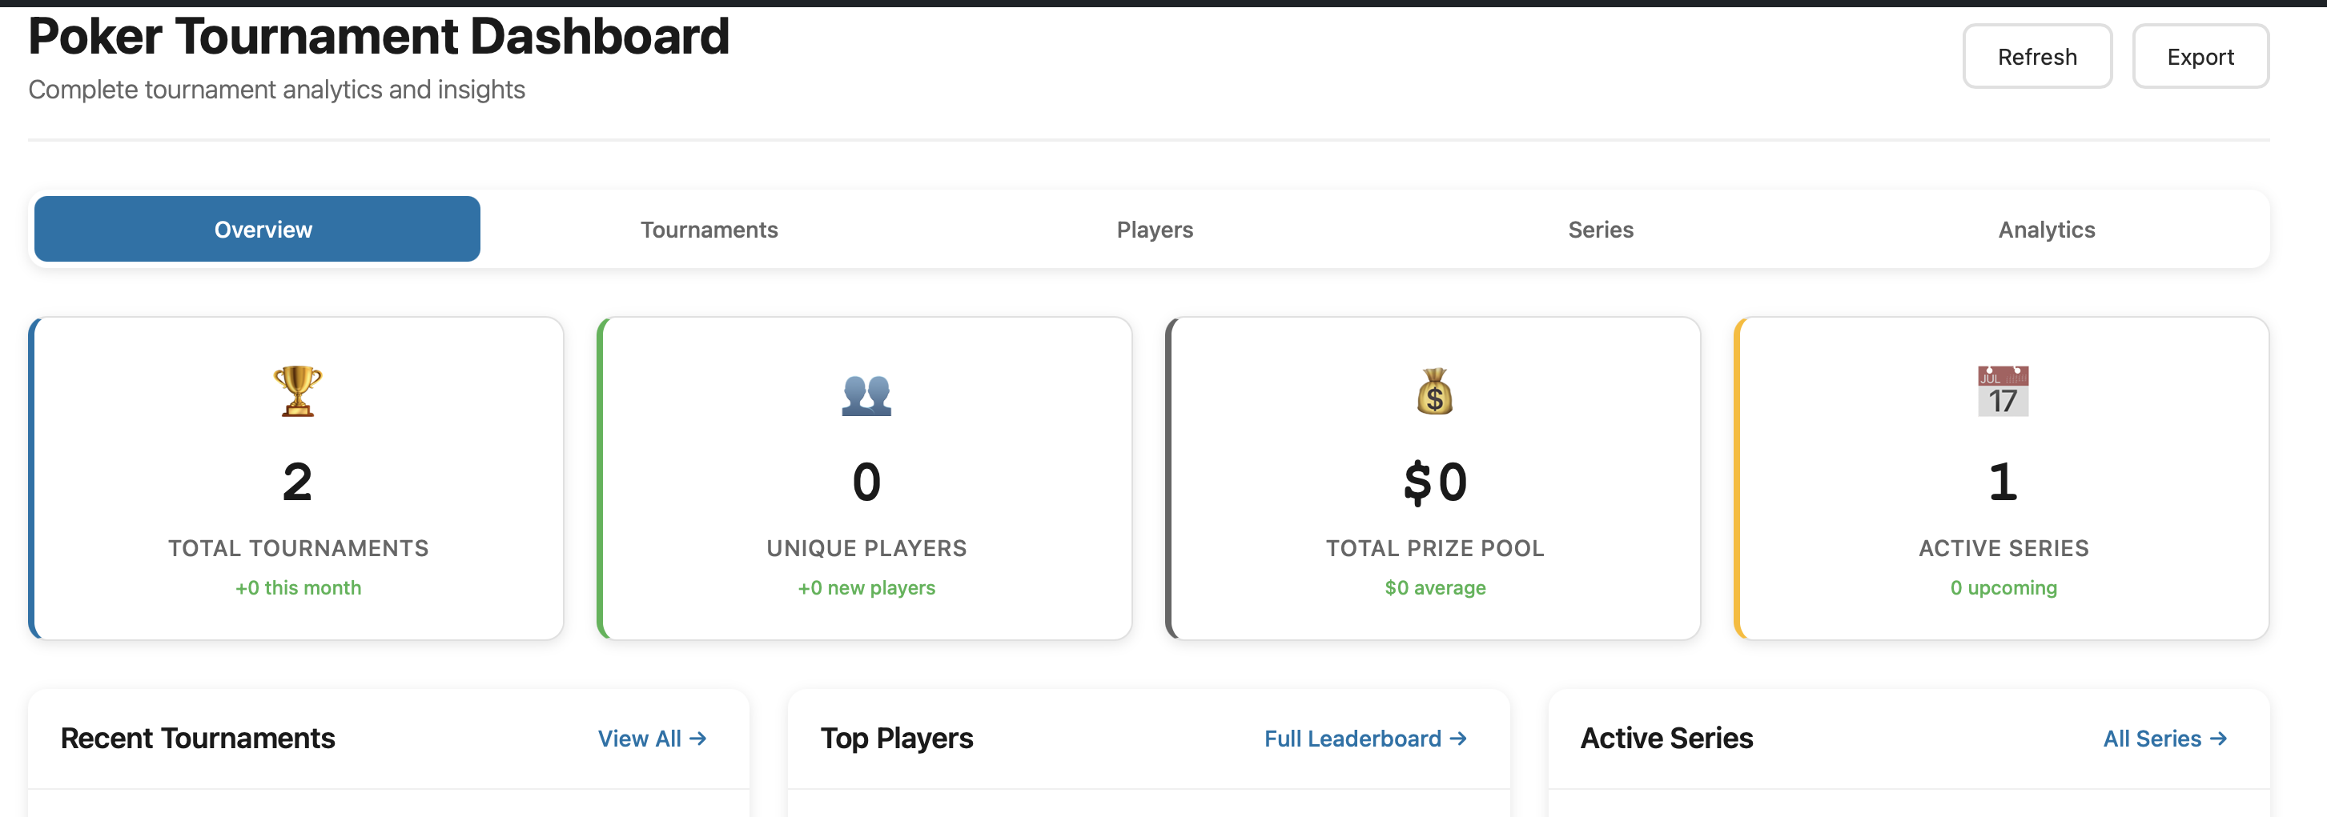Viewport: 2327px width, 817px height.
Task: Select the Total Prize Pool stat card
Action: point(1433,479)
